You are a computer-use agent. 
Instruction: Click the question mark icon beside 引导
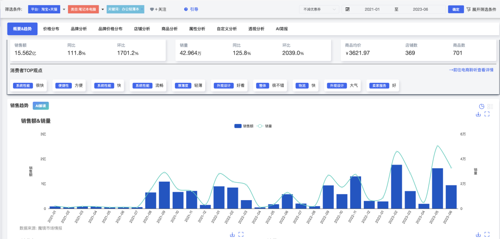click(x=186, y=10)
